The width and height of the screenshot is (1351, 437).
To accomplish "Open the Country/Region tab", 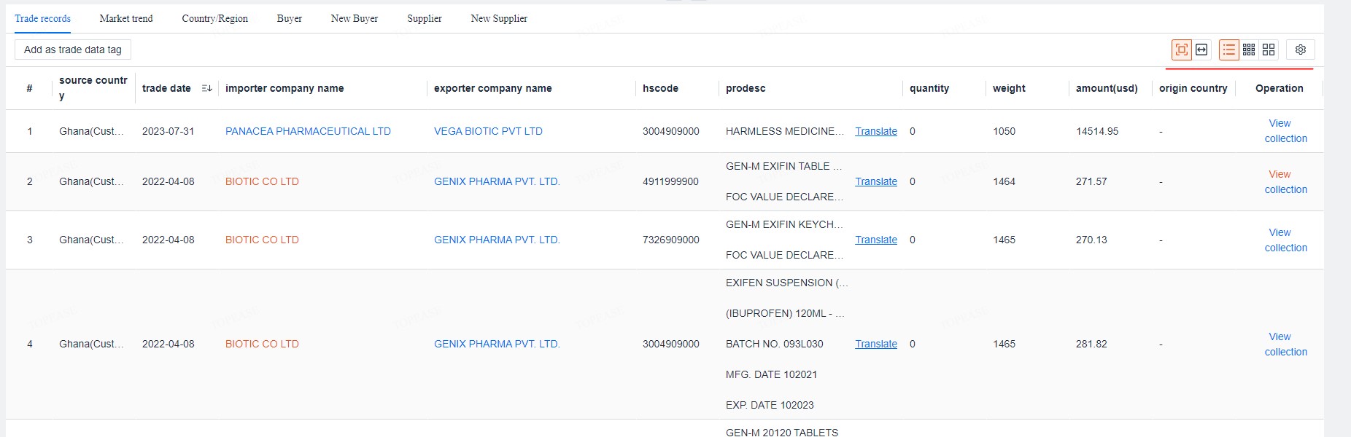I will (215, 18).
